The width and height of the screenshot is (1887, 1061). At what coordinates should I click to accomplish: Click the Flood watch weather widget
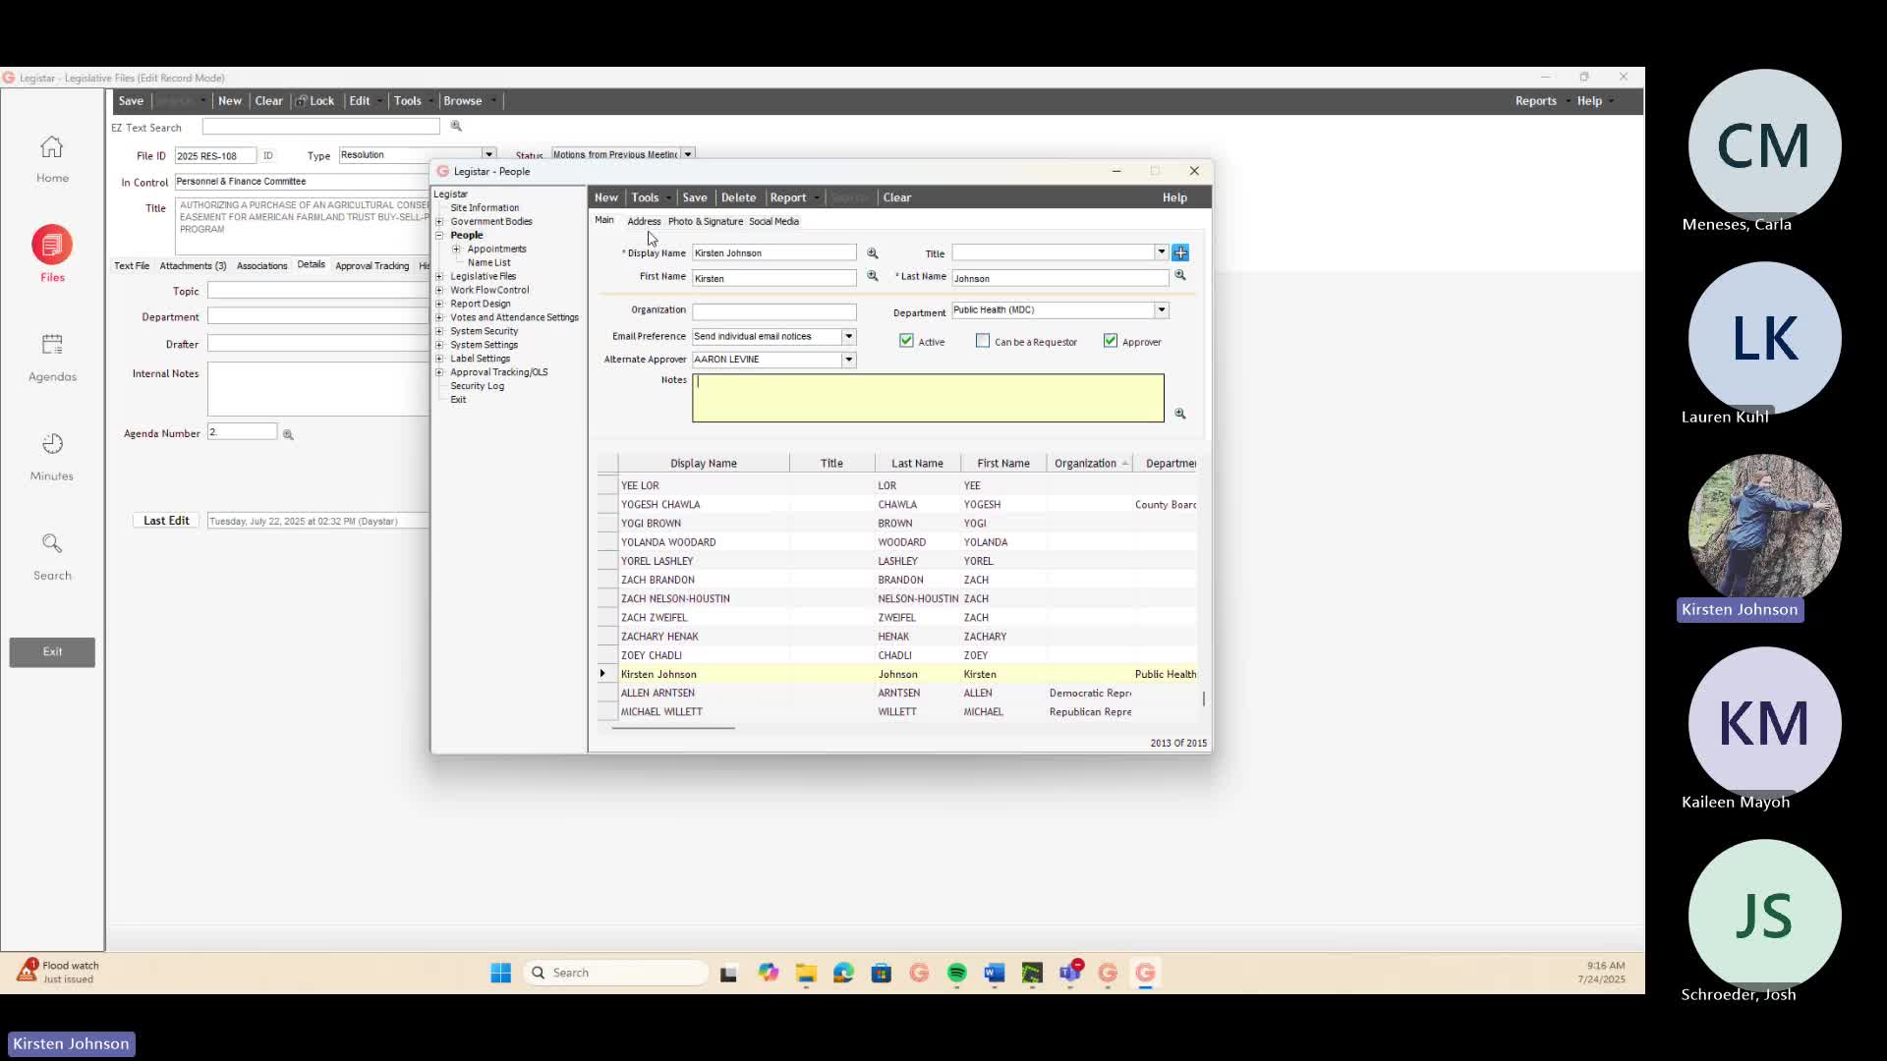point(58,972)
